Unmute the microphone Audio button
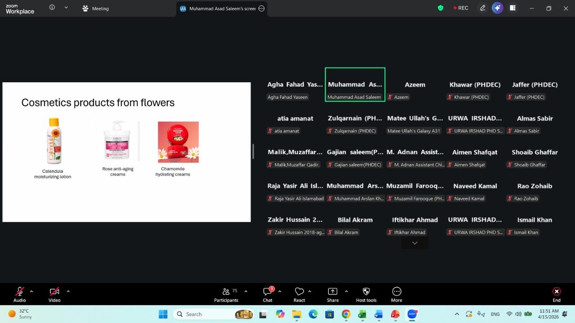Viewport: 575px width, 323px height. [19, 294]
